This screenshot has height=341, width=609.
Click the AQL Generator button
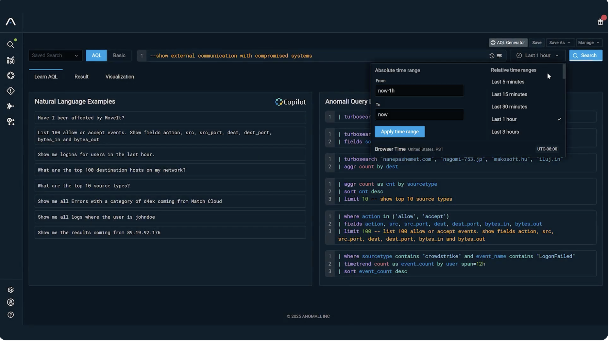pyautogui.click(x=508, y=43)
